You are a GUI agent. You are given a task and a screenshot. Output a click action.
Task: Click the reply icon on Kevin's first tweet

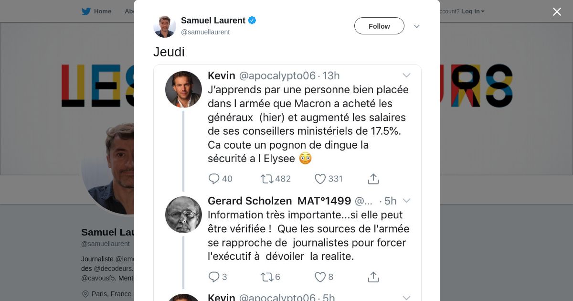(x=214, y=179)
